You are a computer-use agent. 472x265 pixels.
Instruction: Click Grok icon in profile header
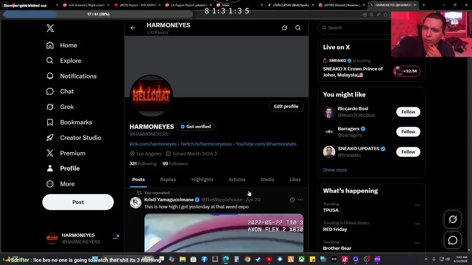[x=284, y=28]
